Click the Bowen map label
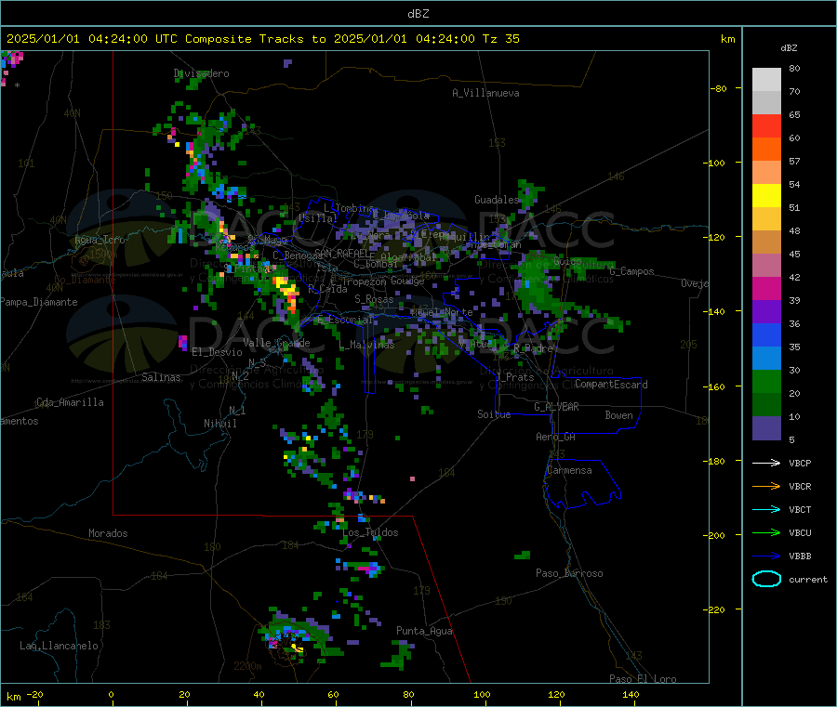The width and height of the screenshot is (837, 707). pyautogui.click(x=618, y=415)
